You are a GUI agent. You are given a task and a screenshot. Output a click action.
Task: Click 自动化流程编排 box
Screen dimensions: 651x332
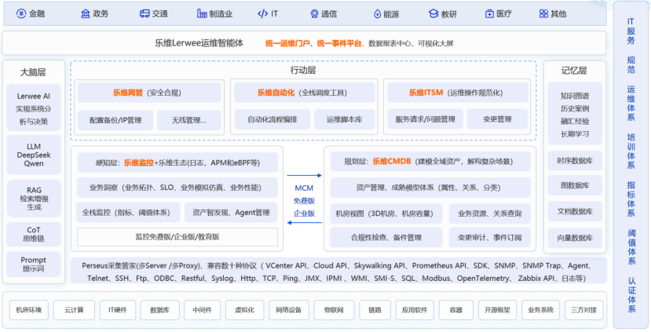point(272,119)
